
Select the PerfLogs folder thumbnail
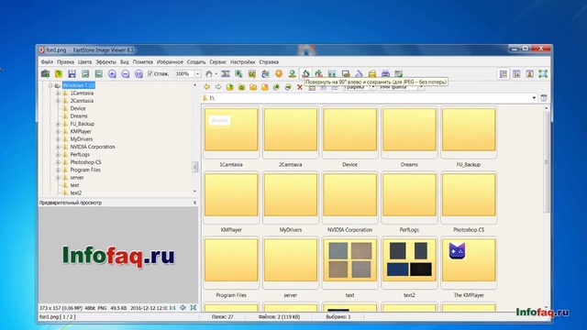point(409,198)
